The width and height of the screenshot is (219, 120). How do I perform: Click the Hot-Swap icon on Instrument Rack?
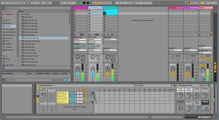[172, 85]
